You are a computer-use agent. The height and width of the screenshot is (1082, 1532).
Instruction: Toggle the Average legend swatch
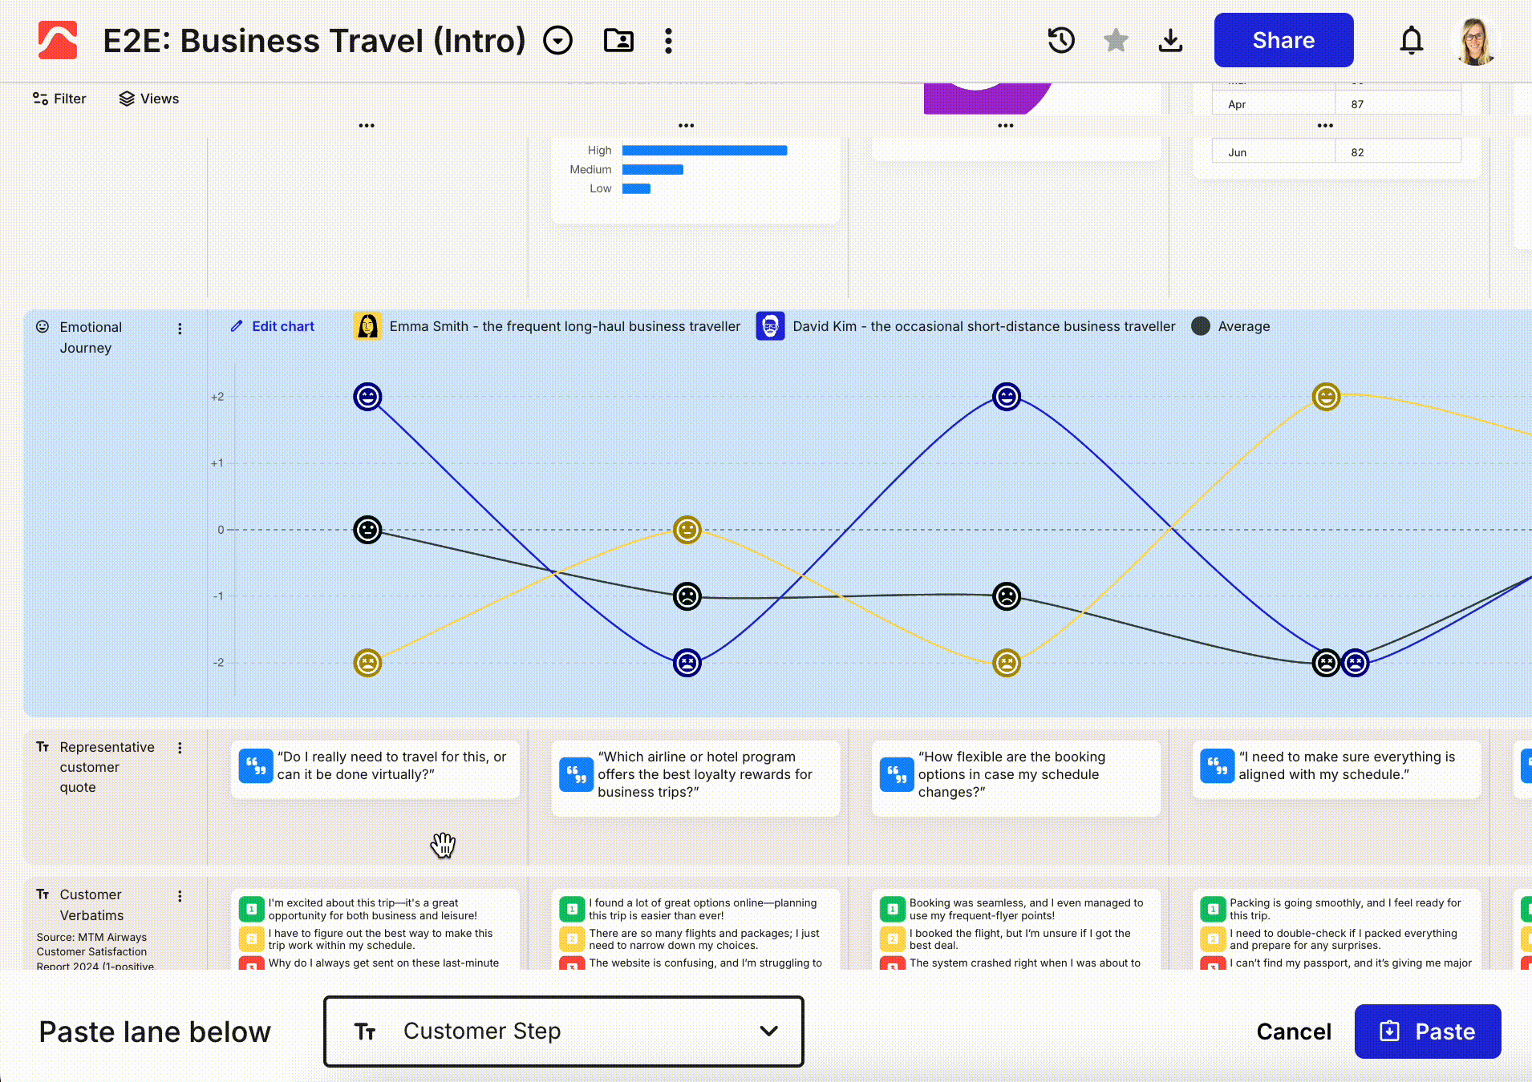pyautogui.click(x=1201, y=326)
